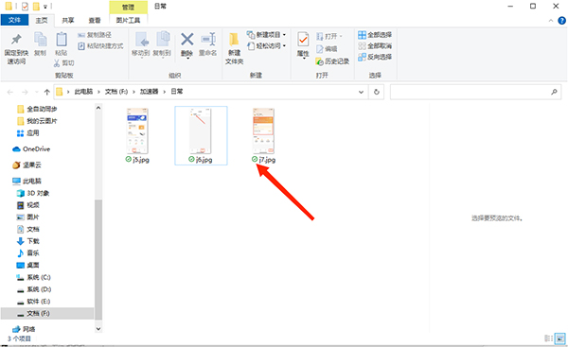Open Network in navigation pane
Viewport: 568px width, 347px height.
click(x=24, y=329)
